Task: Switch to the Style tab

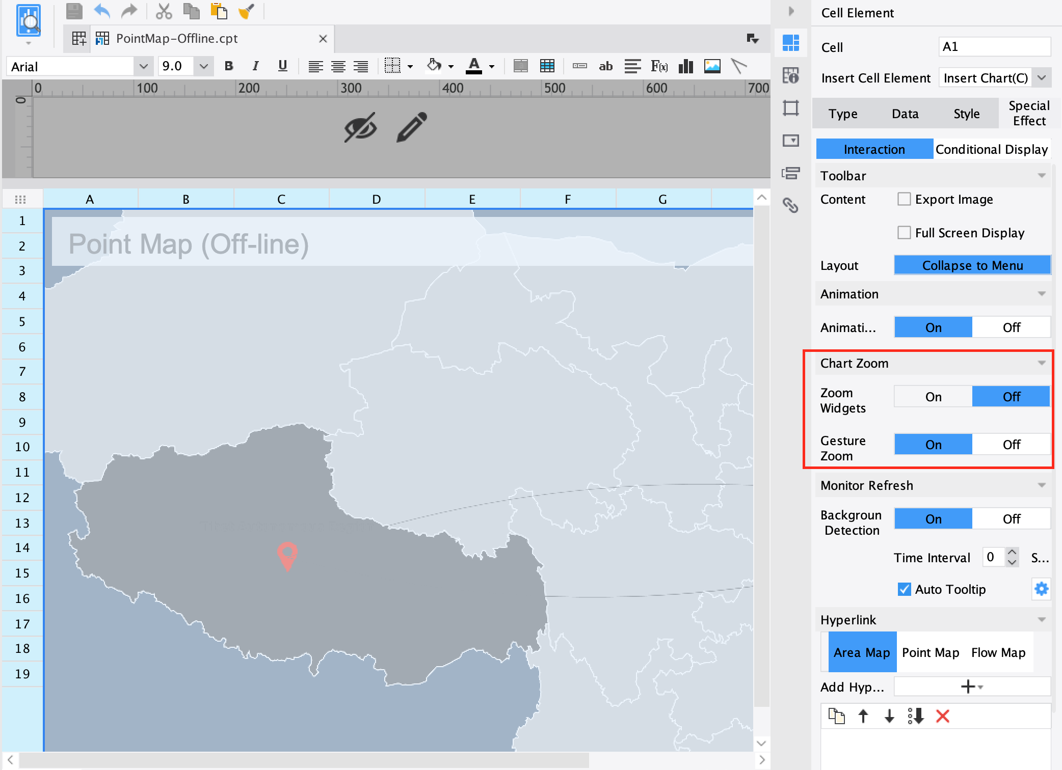Action: 966,113
